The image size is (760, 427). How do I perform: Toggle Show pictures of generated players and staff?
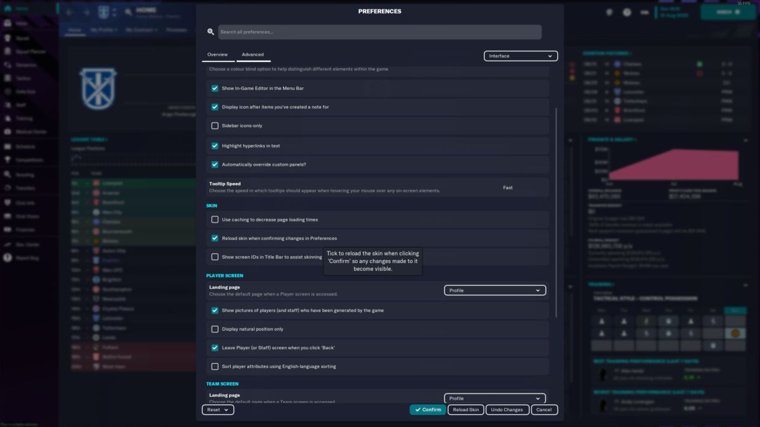(x=215, y=311)
